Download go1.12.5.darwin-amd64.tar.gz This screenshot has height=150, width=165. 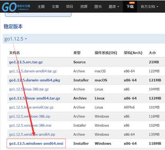[33, 71]
